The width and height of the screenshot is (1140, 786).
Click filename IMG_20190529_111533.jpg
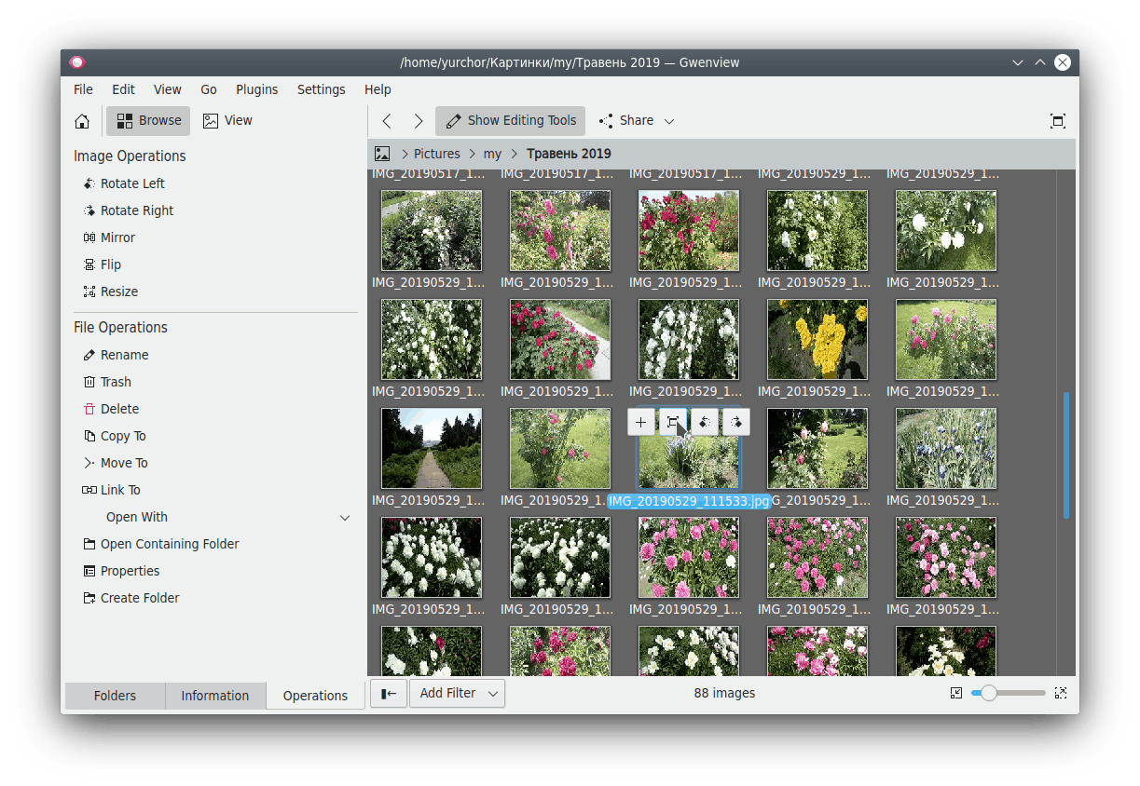[x=689, y=501]
